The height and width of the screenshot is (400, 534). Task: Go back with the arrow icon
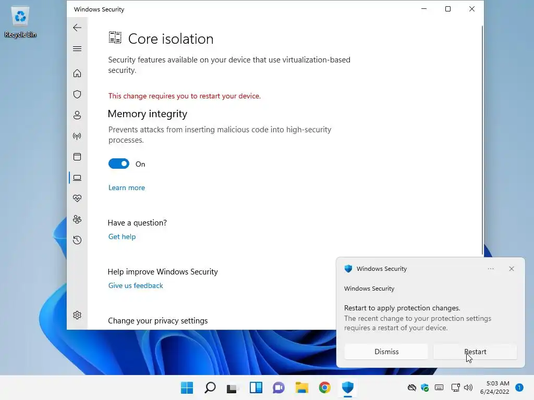point(77,28)
